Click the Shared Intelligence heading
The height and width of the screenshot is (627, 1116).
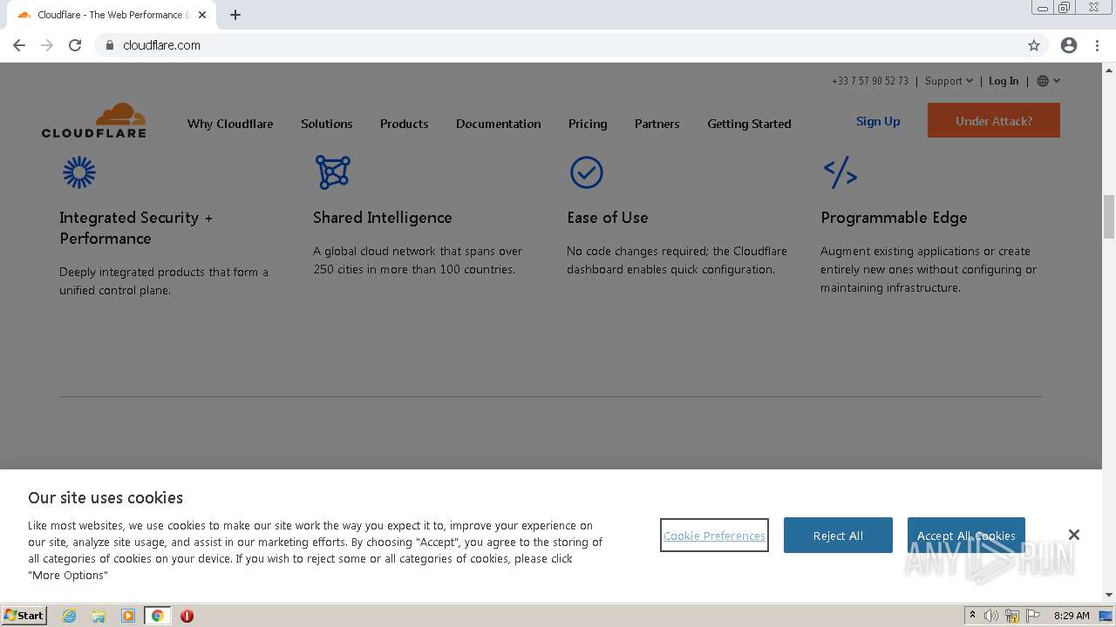(x=383, y=218)
